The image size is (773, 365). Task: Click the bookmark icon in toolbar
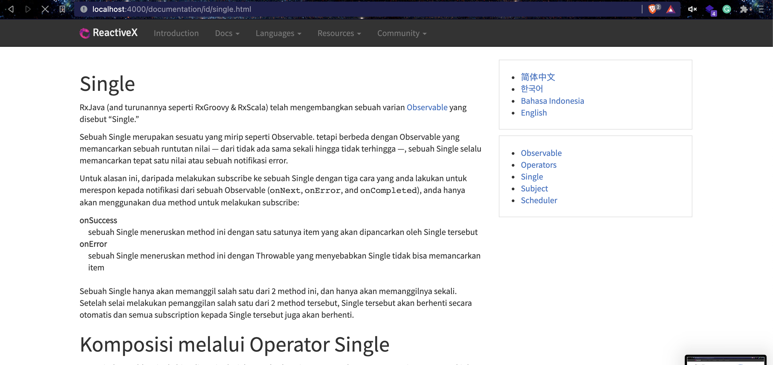[x=62, y=9]
